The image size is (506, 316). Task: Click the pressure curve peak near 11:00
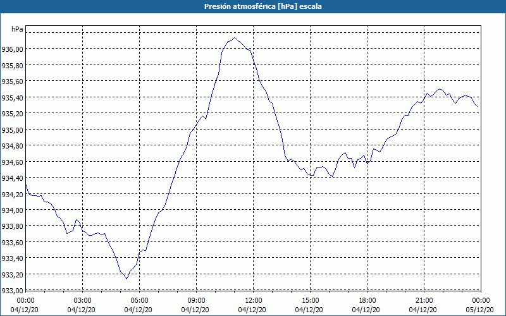tap(235, 38)
